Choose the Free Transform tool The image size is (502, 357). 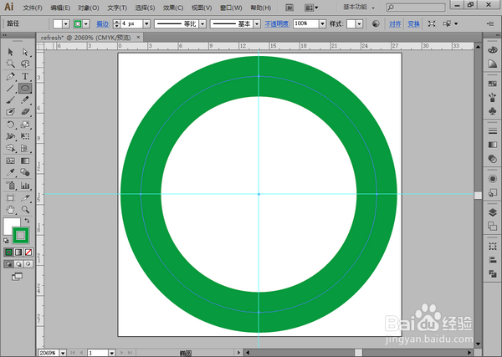click(25, 136)
